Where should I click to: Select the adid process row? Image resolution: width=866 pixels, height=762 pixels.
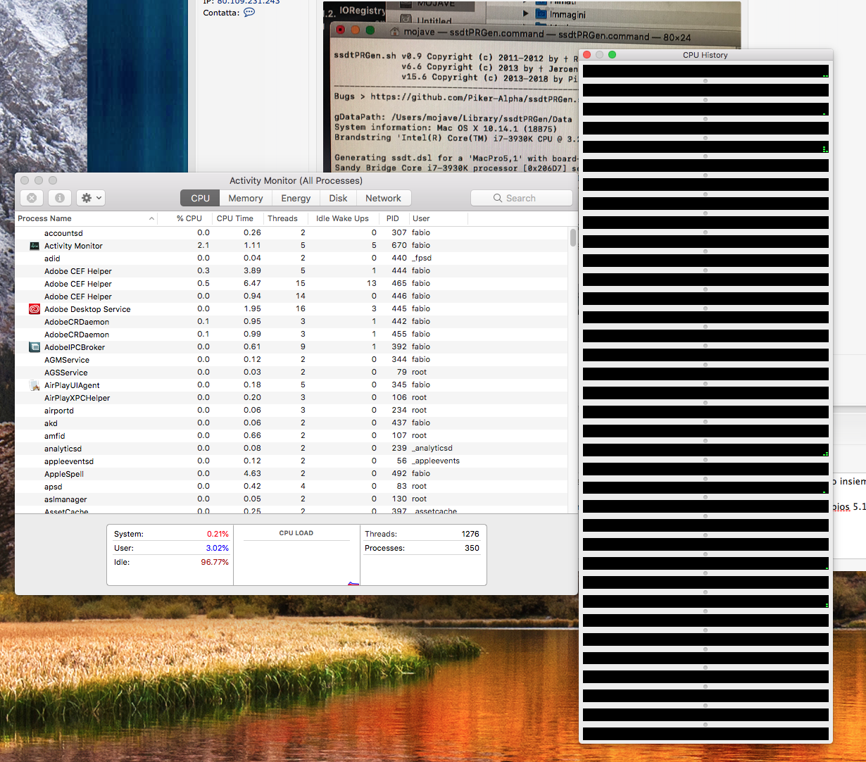click(x=291, y=258)
